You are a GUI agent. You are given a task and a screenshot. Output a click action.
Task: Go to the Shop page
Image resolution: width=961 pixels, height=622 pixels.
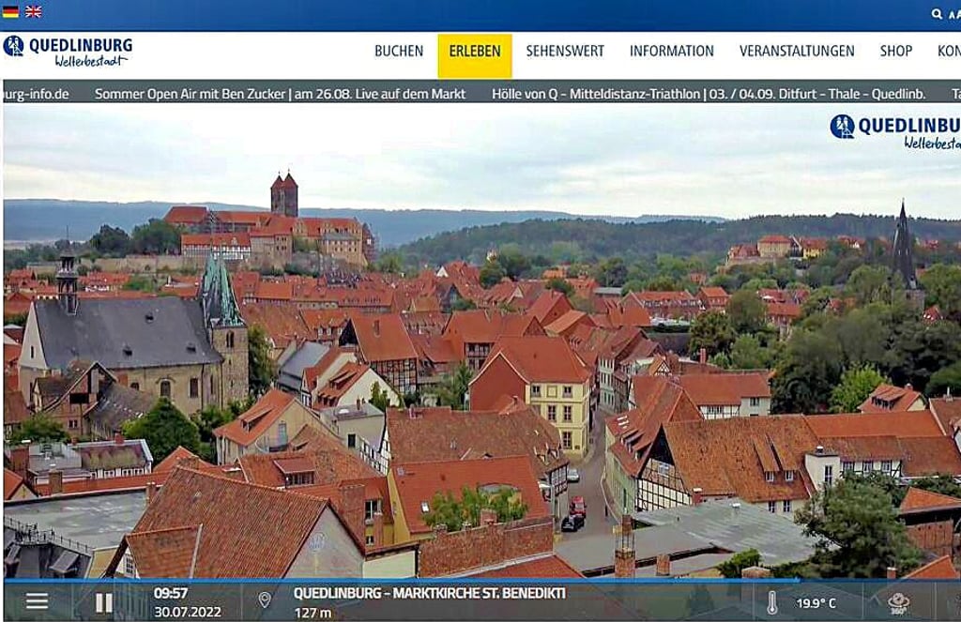click(895, 52)
